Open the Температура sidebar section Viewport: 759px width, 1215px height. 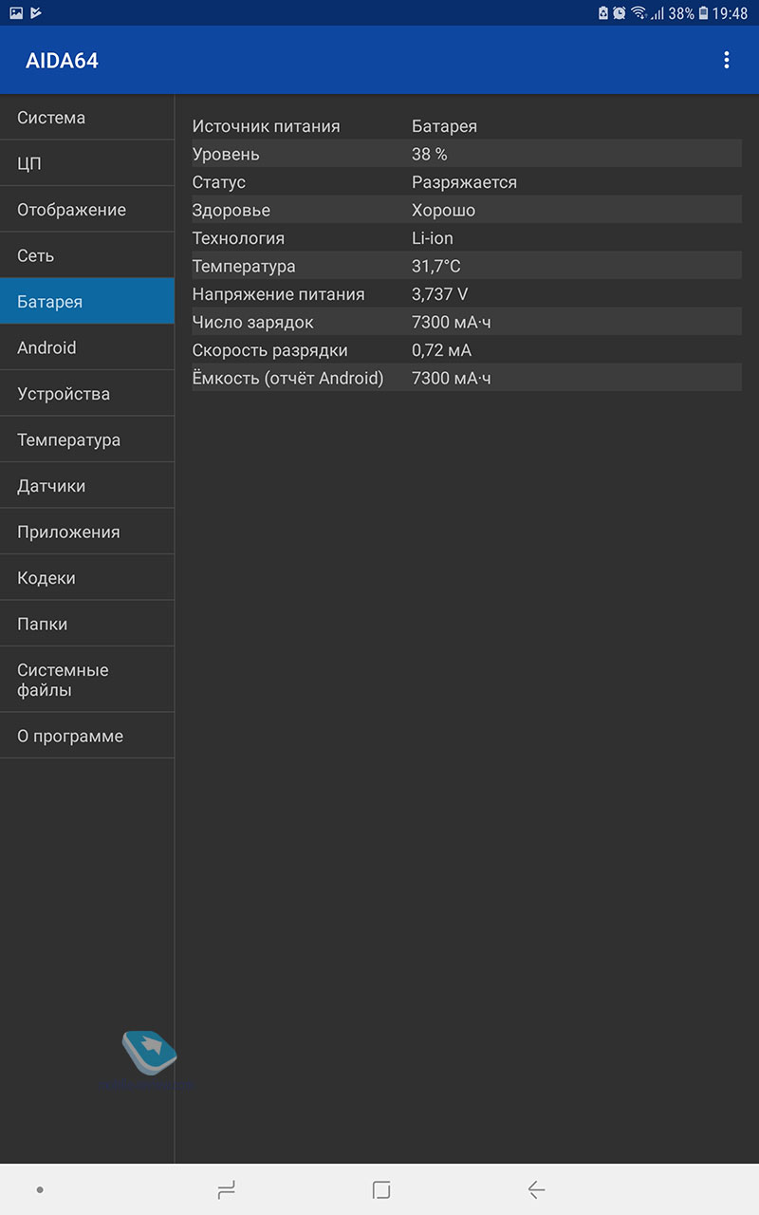pyautogui.click(x=87, y=439)
